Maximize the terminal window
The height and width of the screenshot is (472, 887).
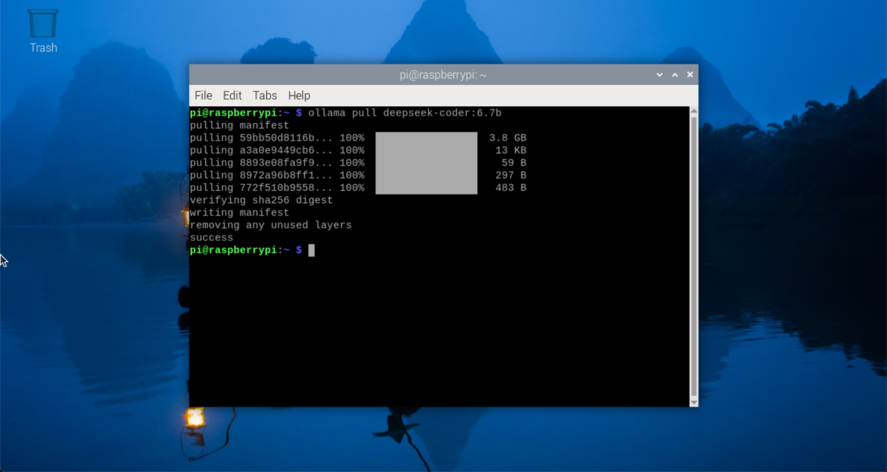[675, 75]
